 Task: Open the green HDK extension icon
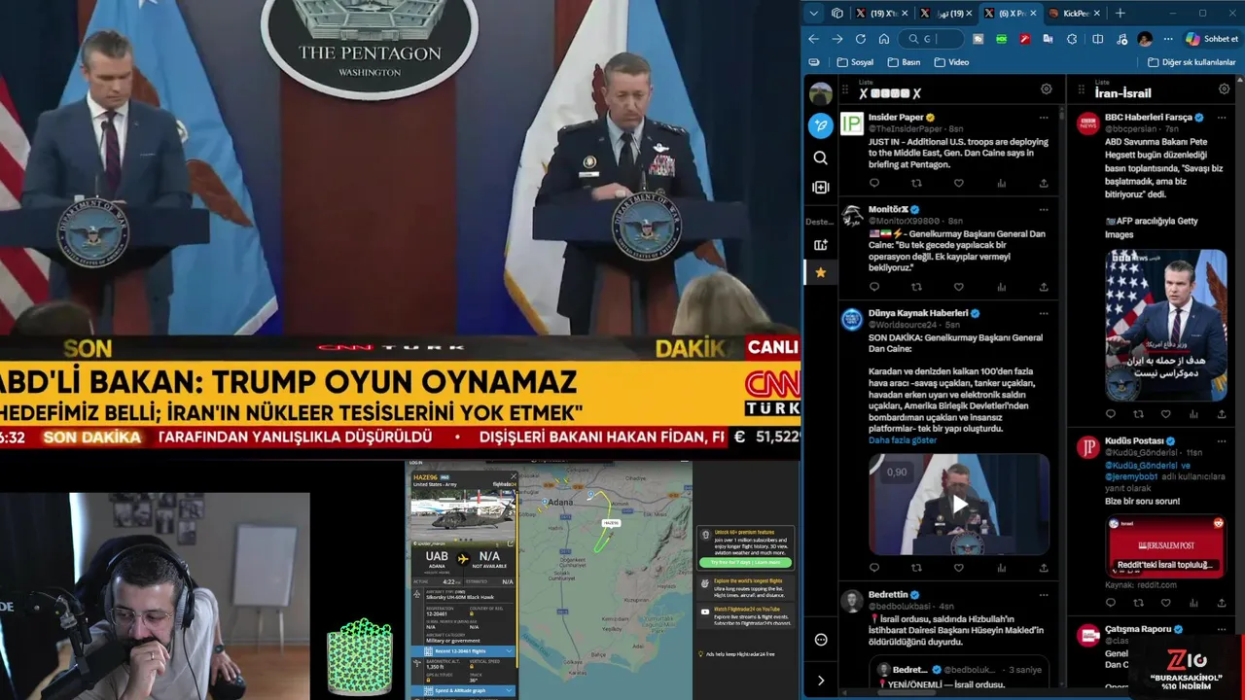[x=1001, y=39]
